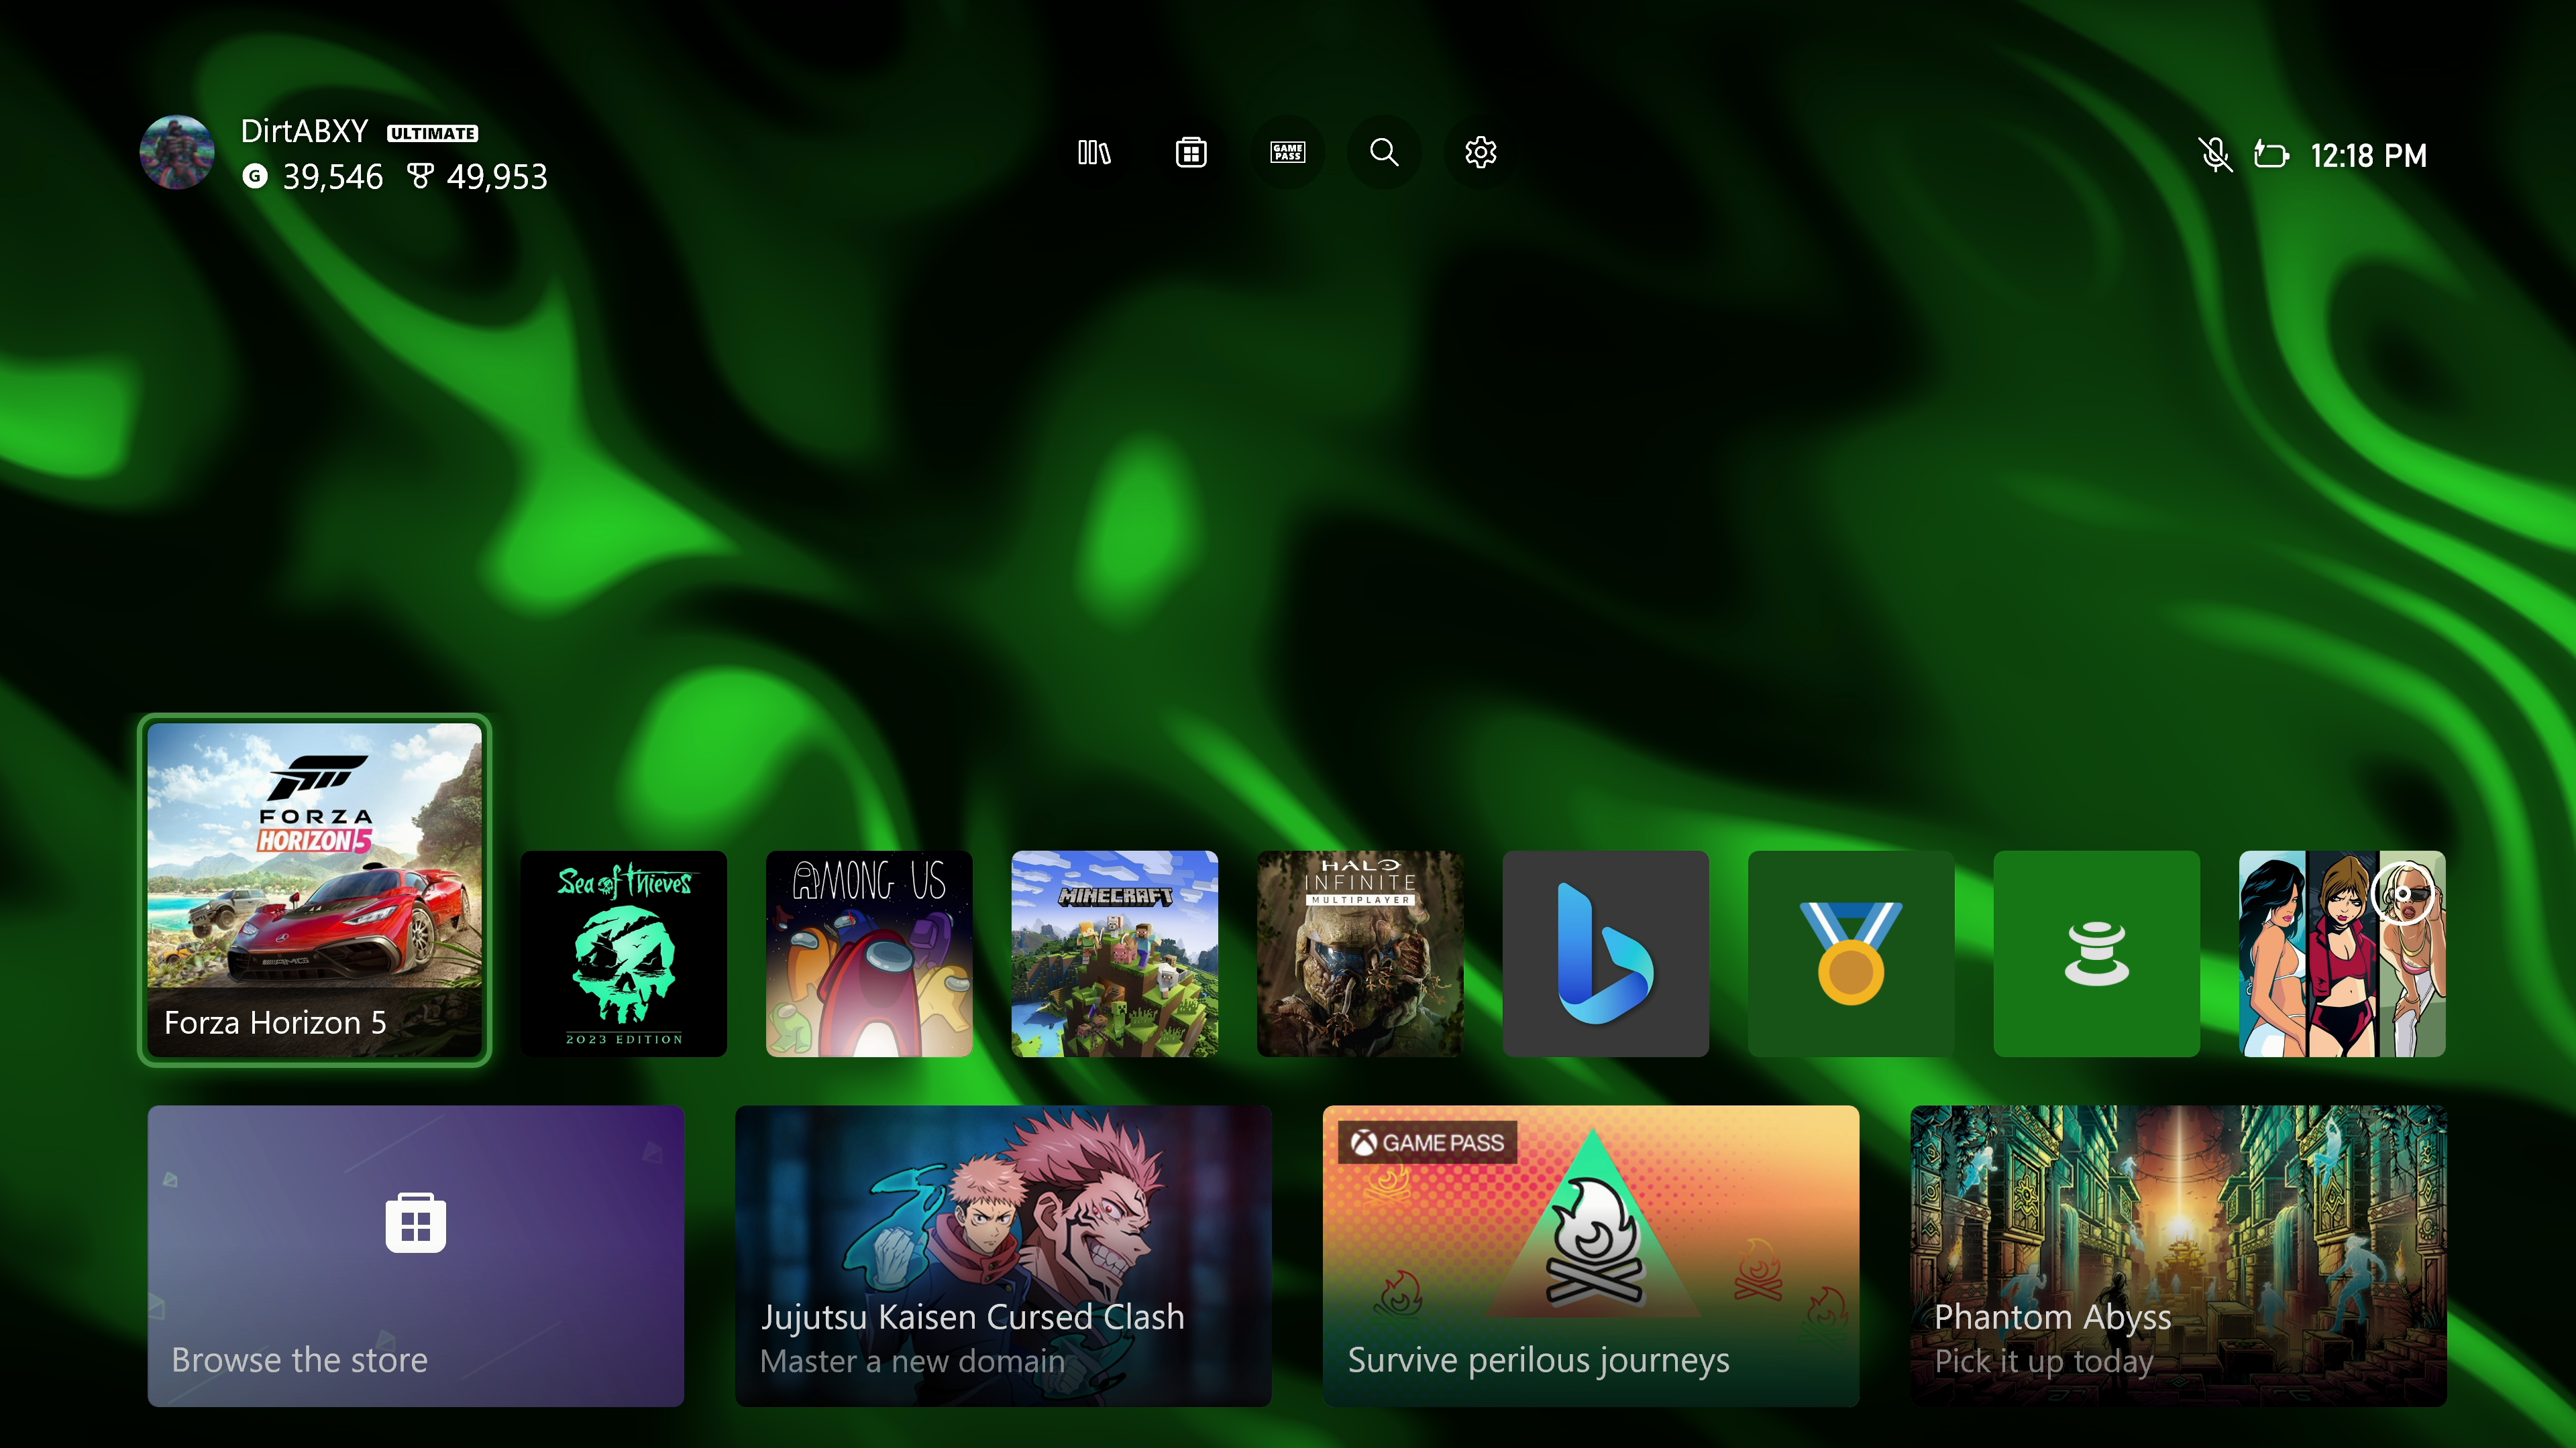
Task: Click the Search magnifier icon
Action: pyautogui.click(x=1384, y=153)
